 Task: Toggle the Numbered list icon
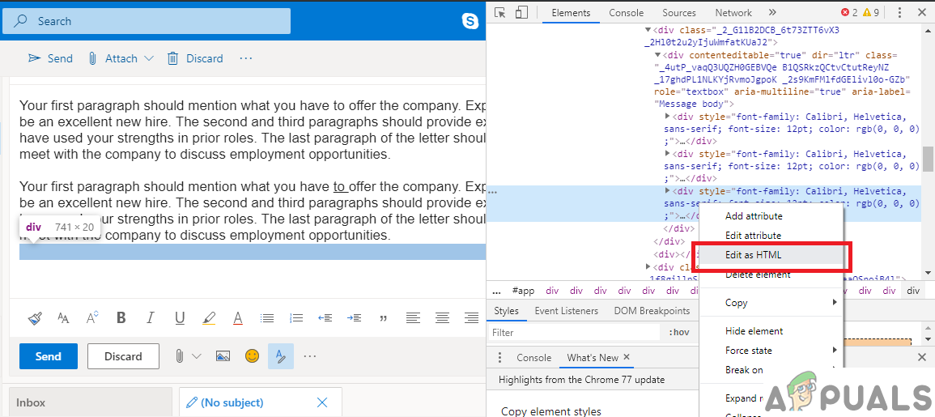296,318
